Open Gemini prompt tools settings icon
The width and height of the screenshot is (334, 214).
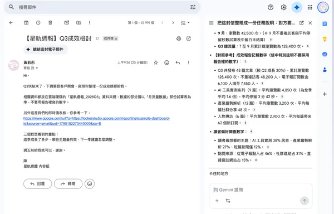coord(228,201)
